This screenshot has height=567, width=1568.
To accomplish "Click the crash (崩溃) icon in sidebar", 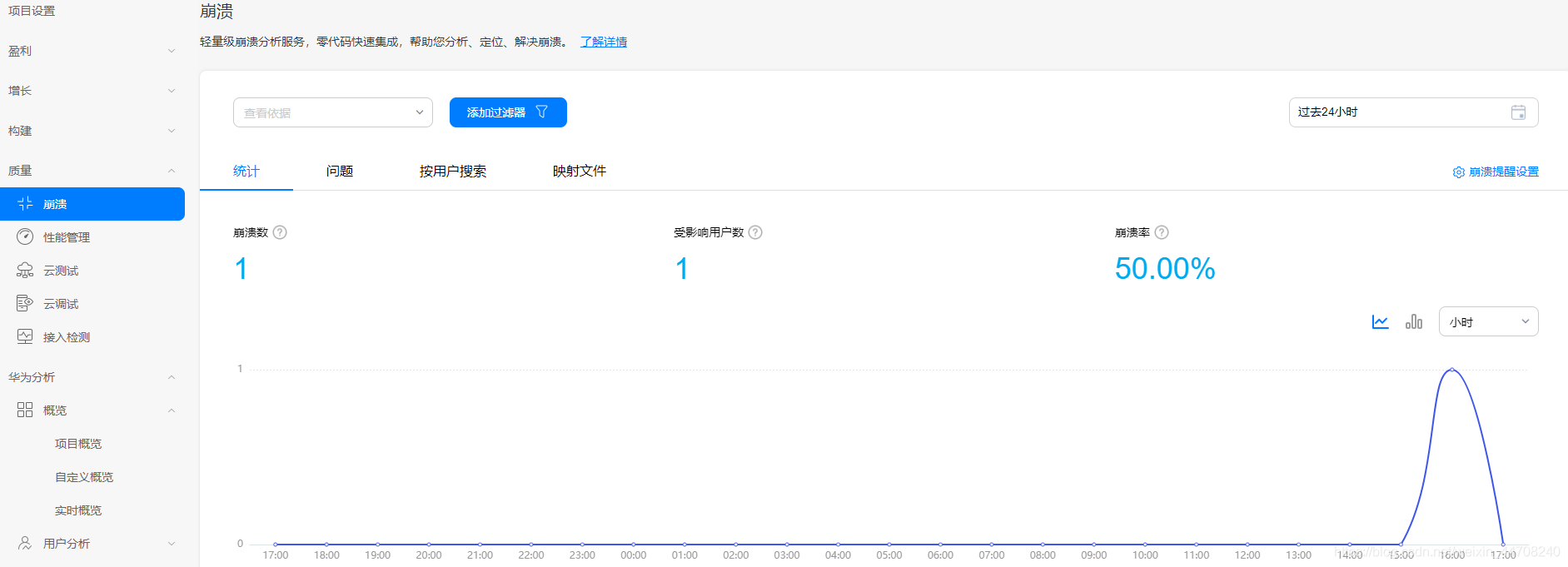I will click(x=25, y=204).
